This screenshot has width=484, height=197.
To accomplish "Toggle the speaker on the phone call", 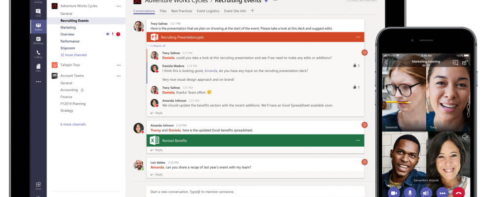I will click(426, 193).
